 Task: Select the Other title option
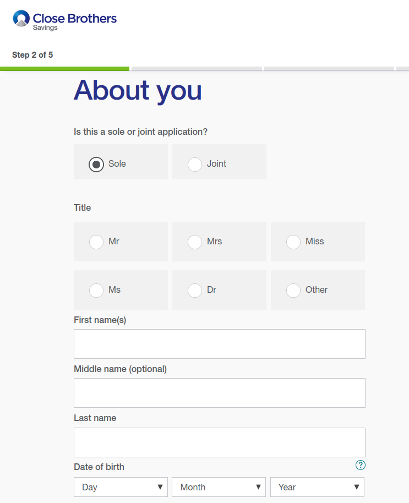[293, 290]
